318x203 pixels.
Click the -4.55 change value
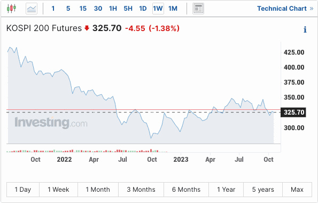point(135,28)
